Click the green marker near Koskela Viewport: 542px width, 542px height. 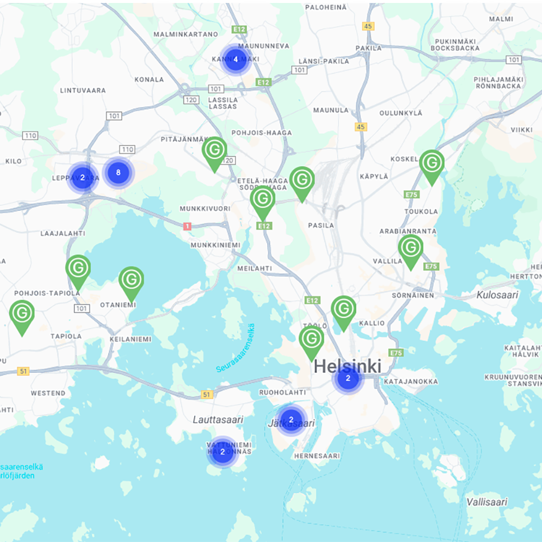(x=431, y=163)
